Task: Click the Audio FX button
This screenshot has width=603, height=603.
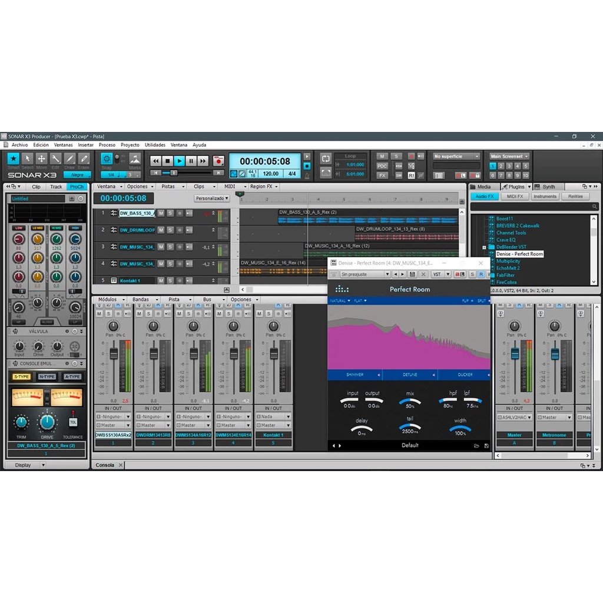Action: tap(485, 197)
